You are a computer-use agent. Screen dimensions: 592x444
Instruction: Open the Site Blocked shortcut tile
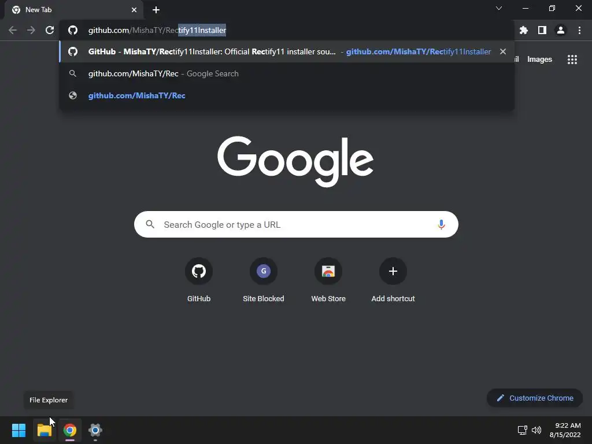pos(264,280)
